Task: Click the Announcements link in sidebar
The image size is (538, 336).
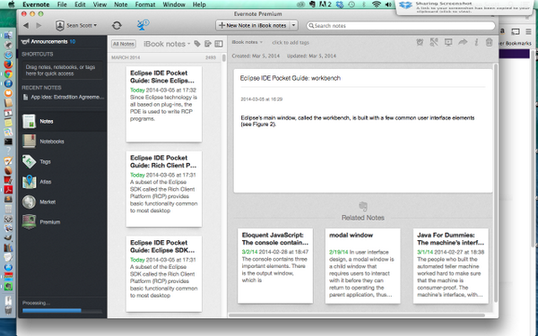Action: click(x=48, y=41)
